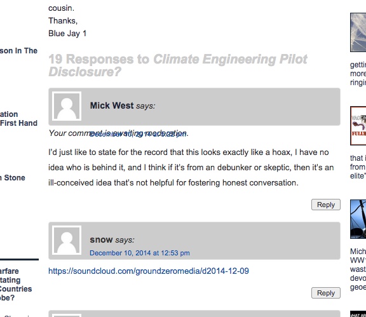Click the '19 Responses to Climate Engineering' heading
The image size is (366, 317).
click(x=178, y=65)
